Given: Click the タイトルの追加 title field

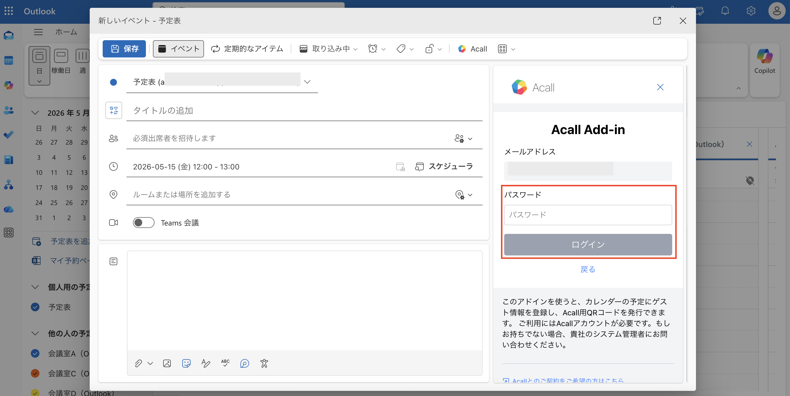Looking at the screenshot, I should (304, 111).
